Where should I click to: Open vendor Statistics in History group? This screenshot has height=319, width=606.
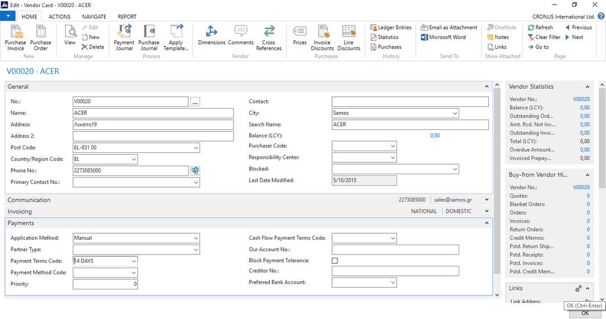[384, 37]
